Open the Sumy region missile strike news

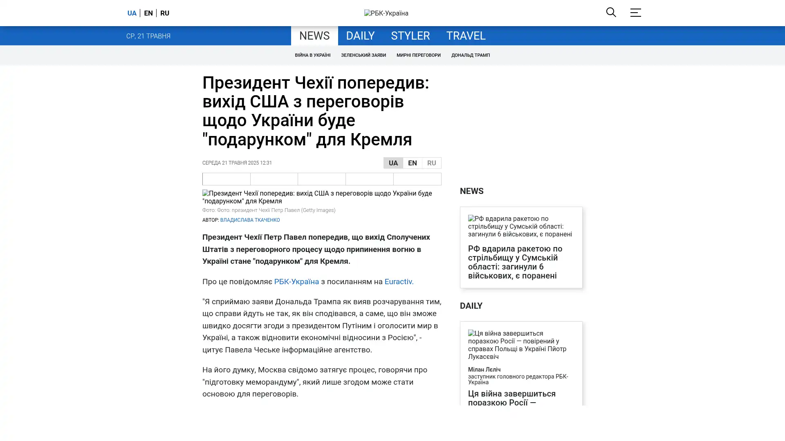click(x=514, y=262)
